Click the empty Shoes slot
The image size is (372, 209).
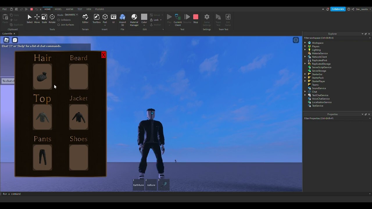[x=78, y=157]
